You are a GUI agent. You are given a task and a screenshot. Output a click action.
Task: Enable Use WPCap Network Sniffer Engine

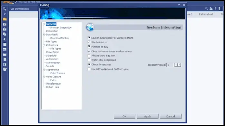89,69
